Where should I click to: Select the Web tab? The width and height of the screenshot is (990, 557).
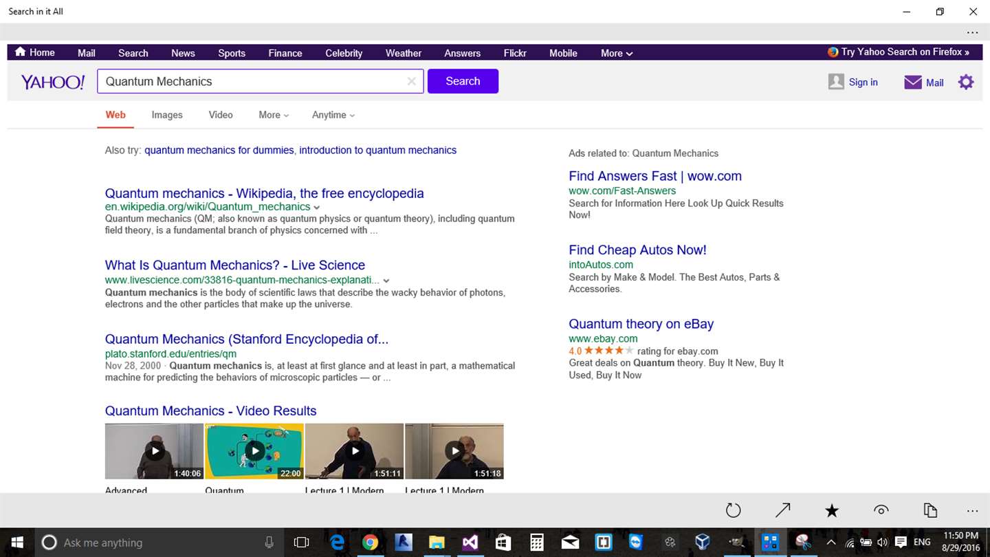[115, 115]
